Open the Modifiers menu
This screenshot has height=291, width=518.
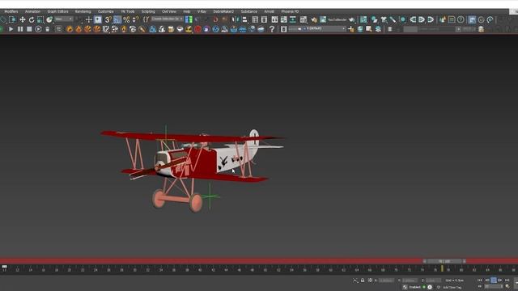11,11
